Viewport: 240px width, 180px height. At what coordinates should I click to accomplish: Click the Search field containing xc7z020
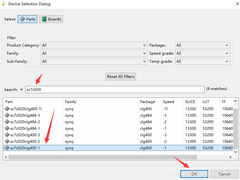tap(115, 89)
